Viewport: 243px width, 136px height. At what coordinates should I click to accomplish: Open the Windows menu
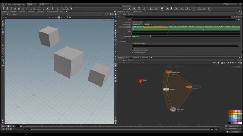pyautogui.click(x=19, y=4)
